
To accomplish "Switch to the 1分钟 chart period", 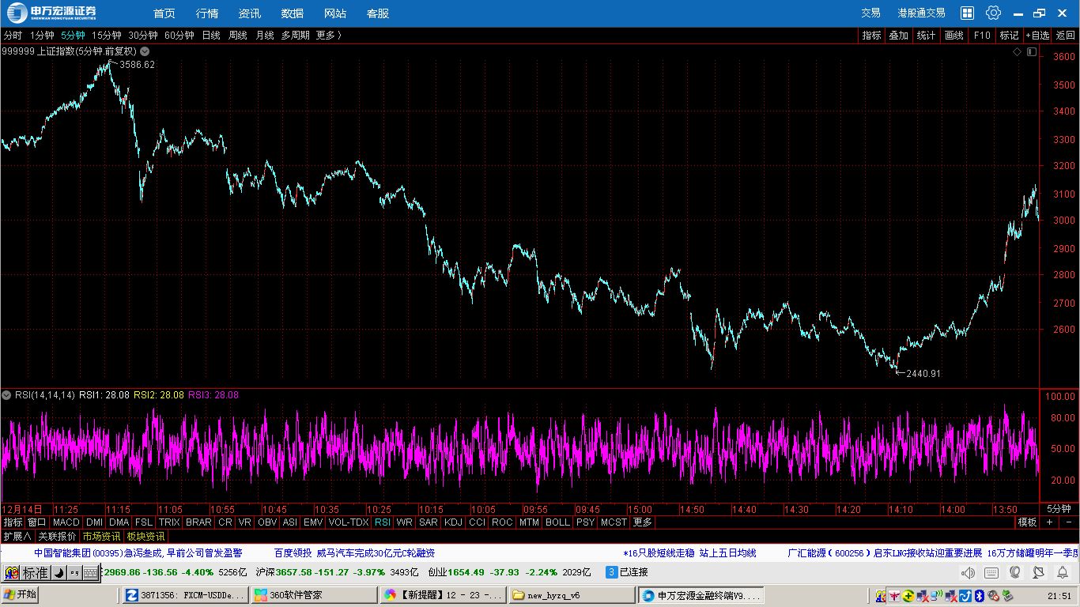I will click(x=42, y=35).
